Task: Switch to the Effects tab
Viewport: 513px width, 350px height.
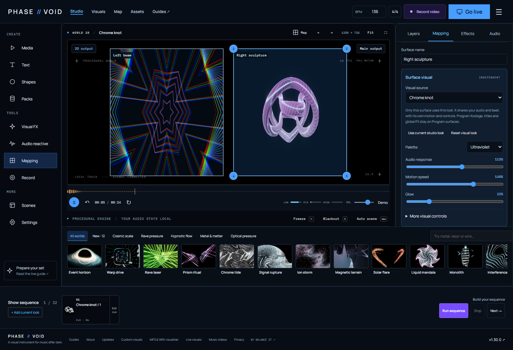Action: [468, 34]
